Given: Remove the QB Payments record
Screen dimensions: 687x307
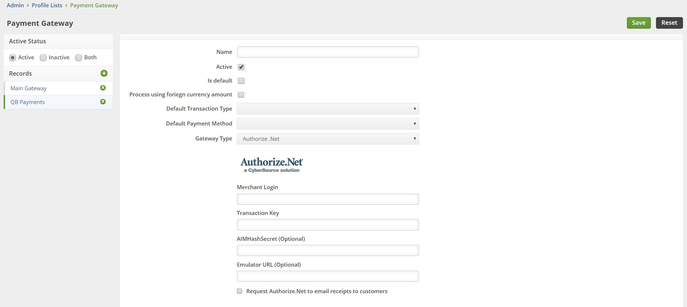Looking at the screenshot, I should click(x=103, y=101).
